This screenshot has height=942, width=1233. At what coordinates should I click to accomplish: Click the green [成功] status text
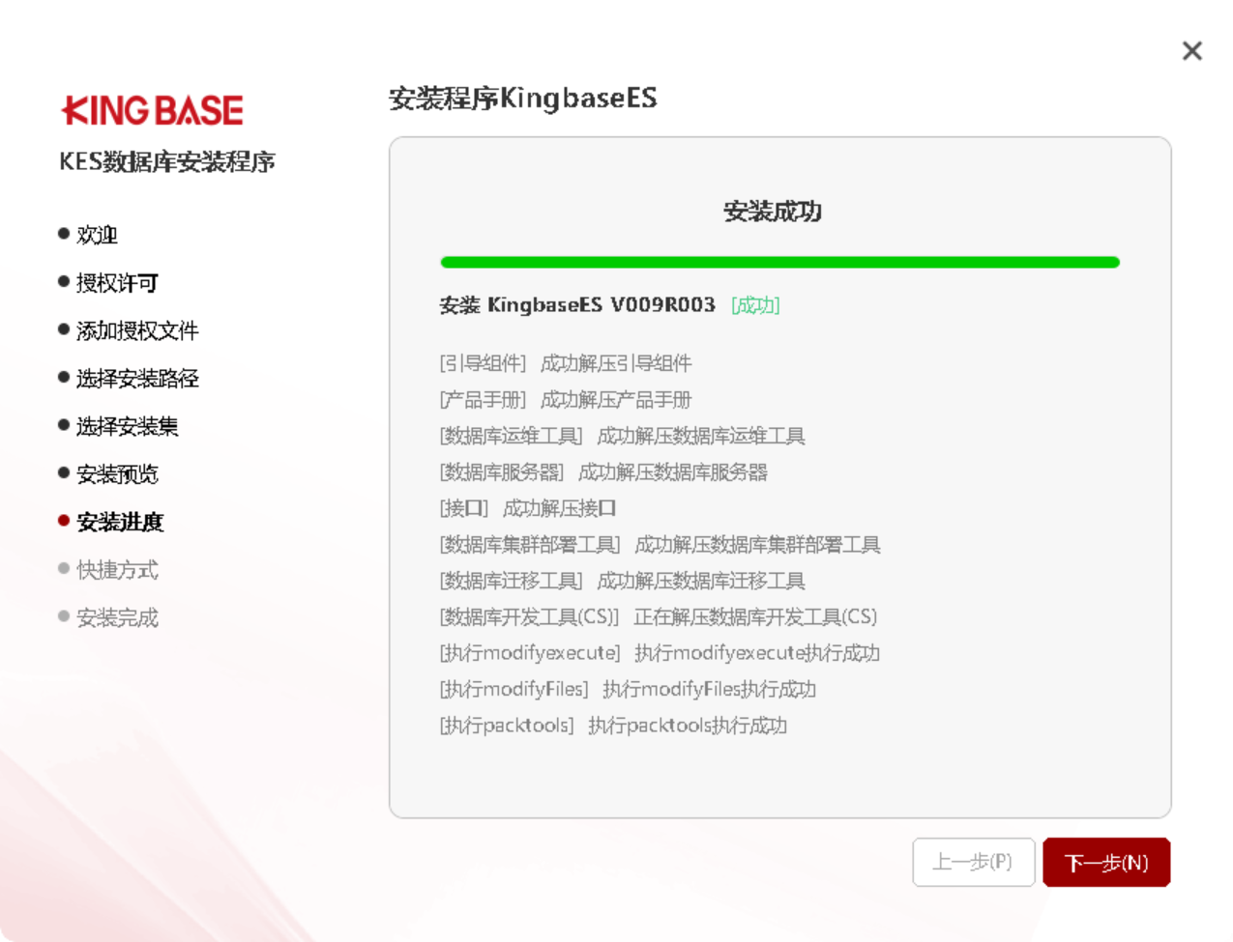pyautogui.click(x=755, y=305)
